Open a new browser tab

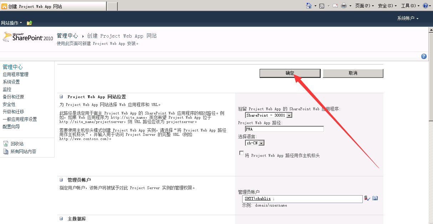[112, 6]
